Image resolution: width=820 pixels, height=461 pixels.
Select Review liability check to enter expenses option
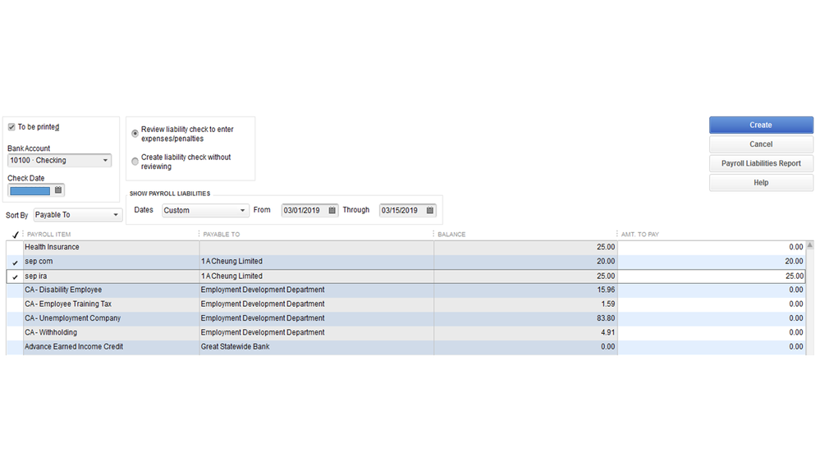[135, 134]
